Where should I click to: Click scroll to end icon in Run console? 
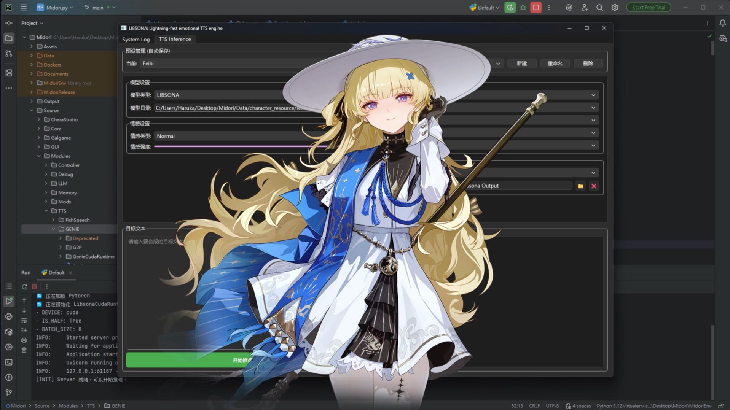[24, 330]
